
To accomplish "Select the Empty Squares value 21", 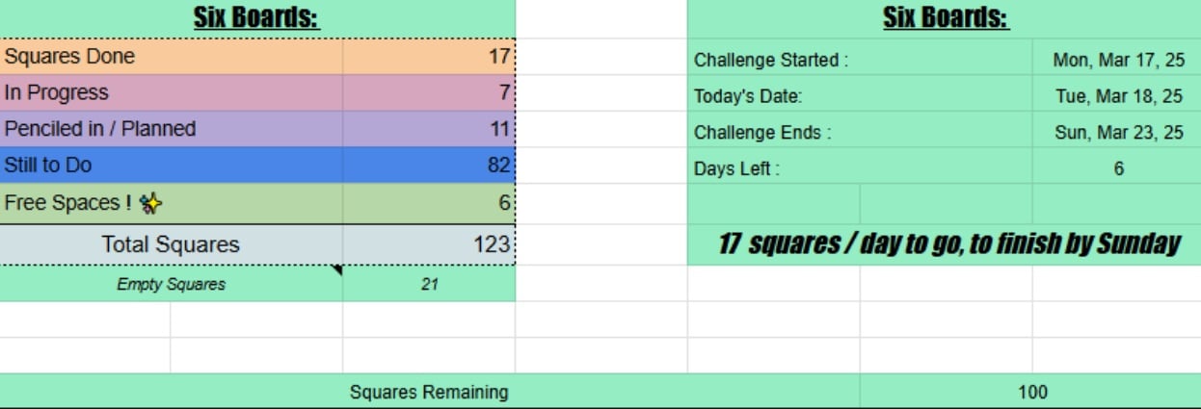I will pyautogui.click(x=429, y=284).
